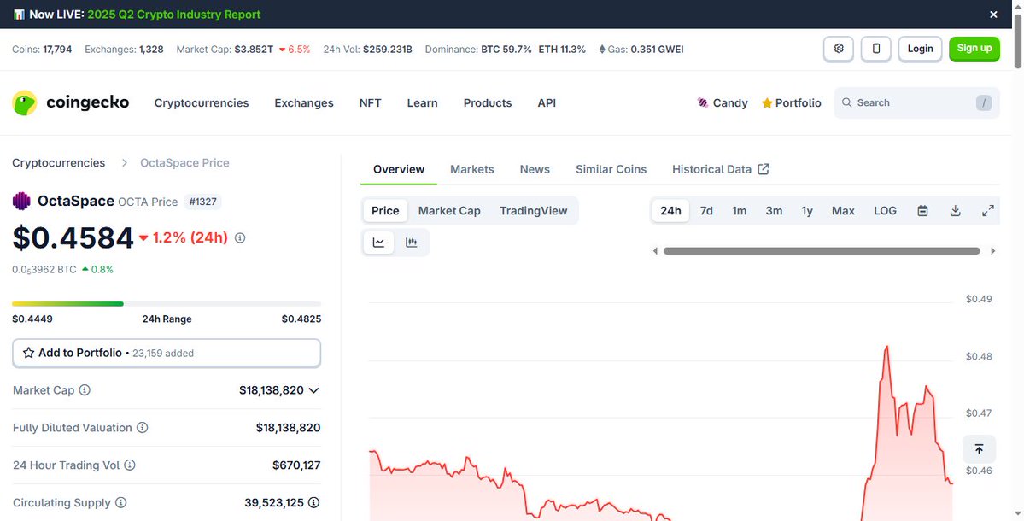Click info icon next to 39,523,125
Image resolution: width=1024 pixels, height=521 pixels.
(314, 503)
